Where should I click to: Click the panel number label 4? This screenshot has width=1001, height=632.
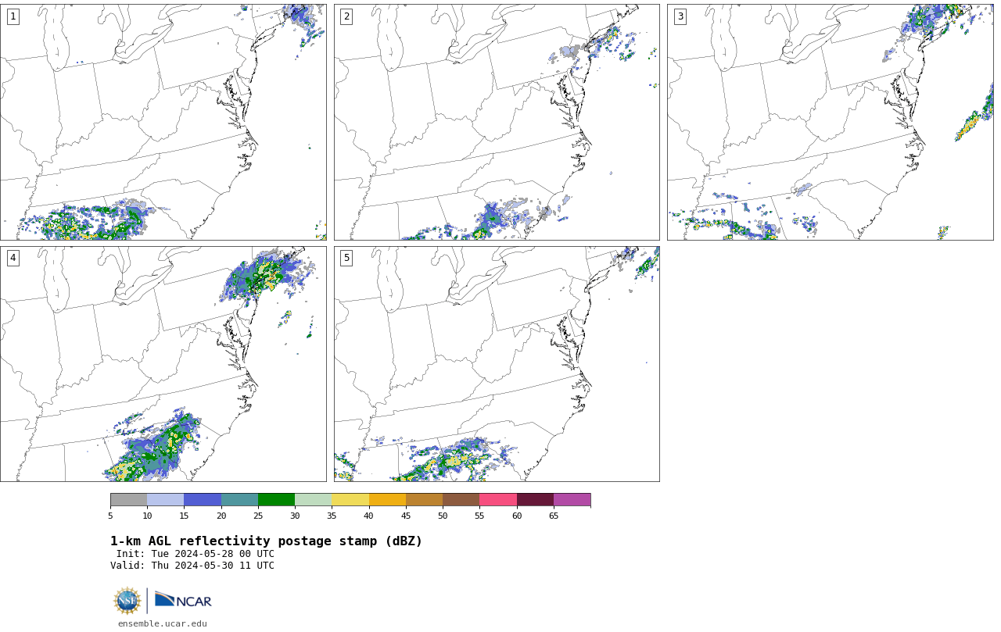click(x=13, y=258)
